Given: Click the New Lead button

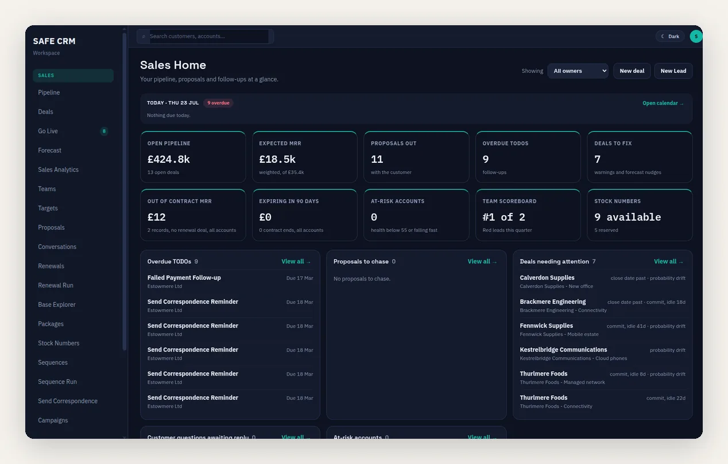Looking at the screenshot, I should coord(673,71).
